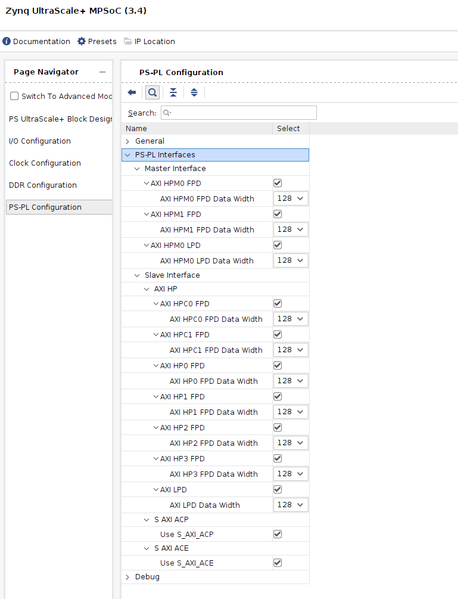Viewport: 458px width, 599px height.
Task: Click the Collapse All toolbar icon
Action: [x=173, y=92]
